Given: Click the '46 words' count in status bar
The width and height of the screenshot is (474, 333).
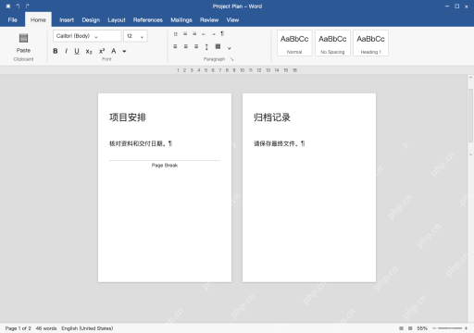Looking at the screenshot, I should click(46, 328).
